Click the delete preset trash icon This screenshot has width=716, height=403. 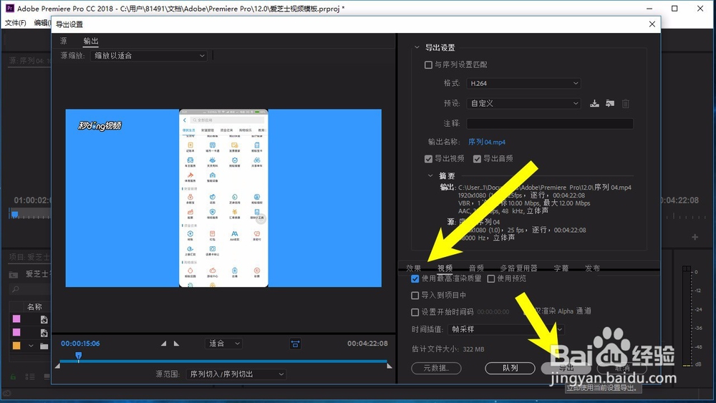point(626,104)
